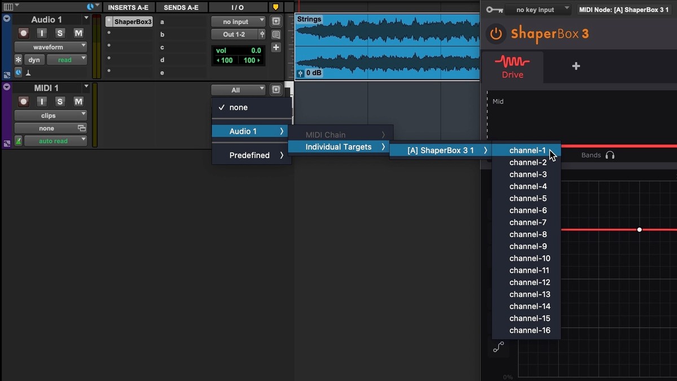Click the yellow marker icon in header

(x=275, y=7)
